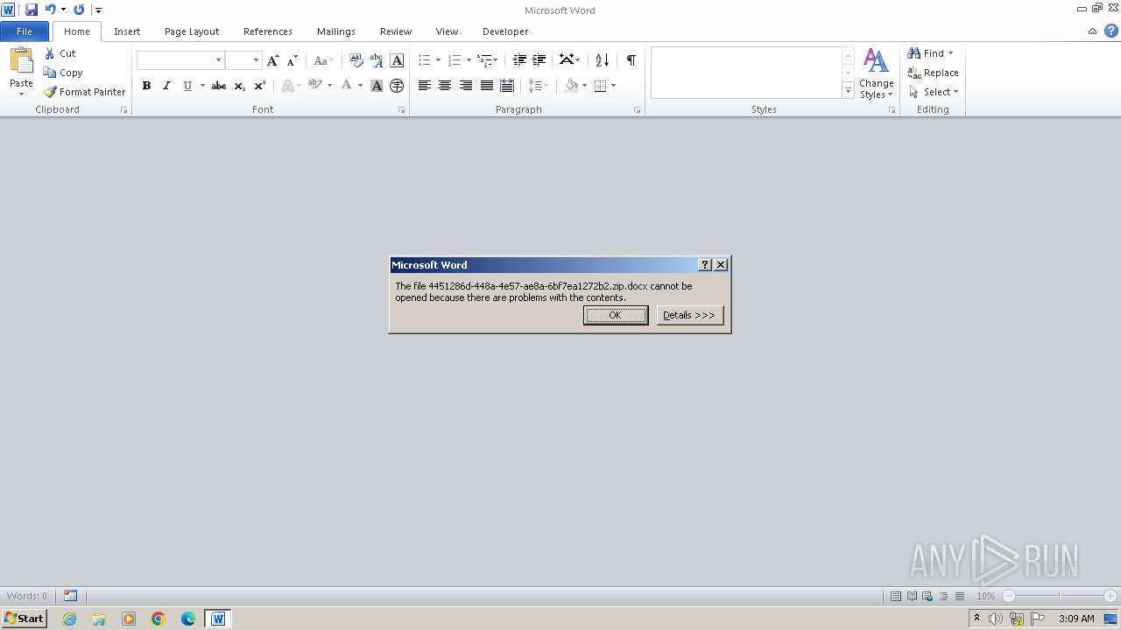Click the Sort icon
This screenshot has width=1121, height=630.
602,60
